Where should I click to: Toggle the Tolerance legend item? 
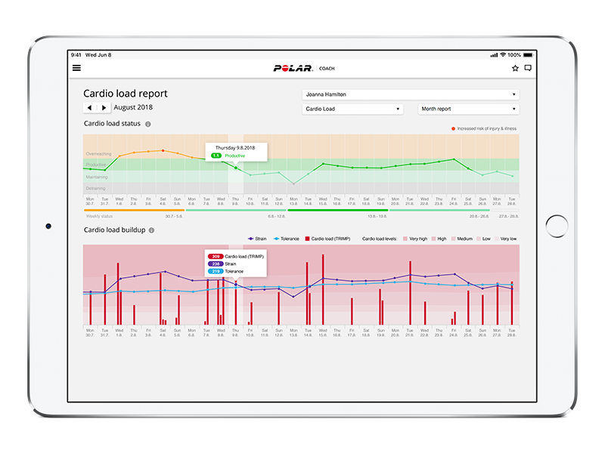tap(287, 239)
